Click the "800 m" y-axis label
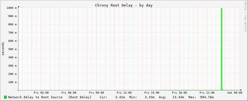 13,24
